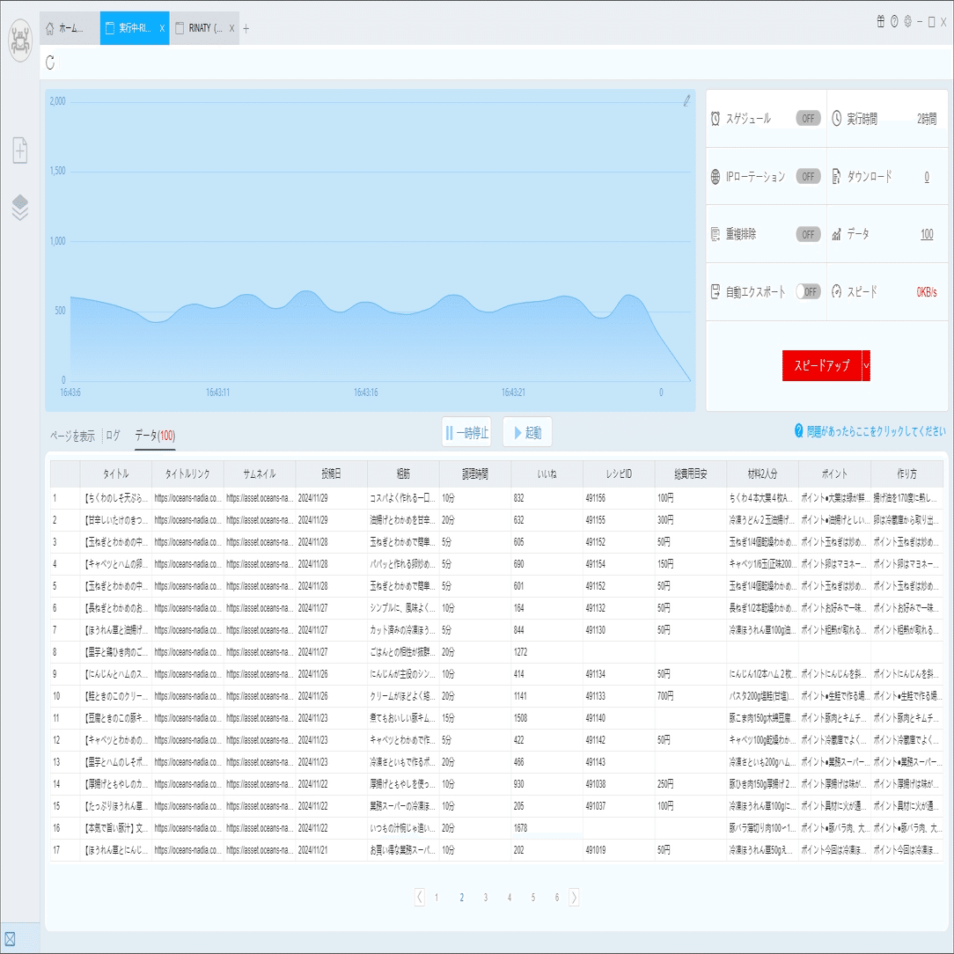
Task: Click the スピード gauge icon
Action: coord(837,292)
